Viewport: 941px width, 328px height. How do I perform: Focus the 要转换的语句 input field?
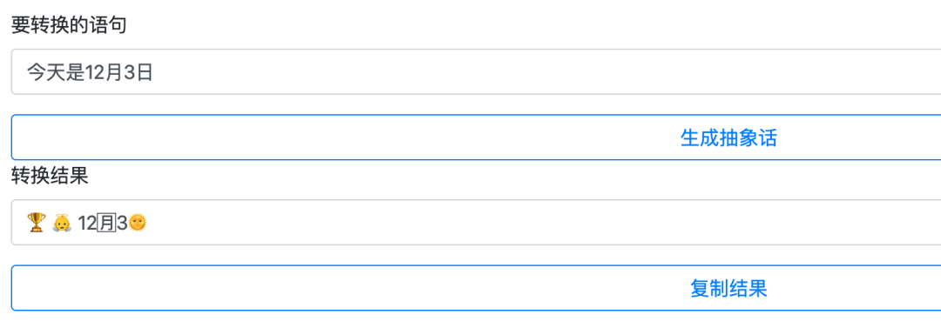[476, 72]
